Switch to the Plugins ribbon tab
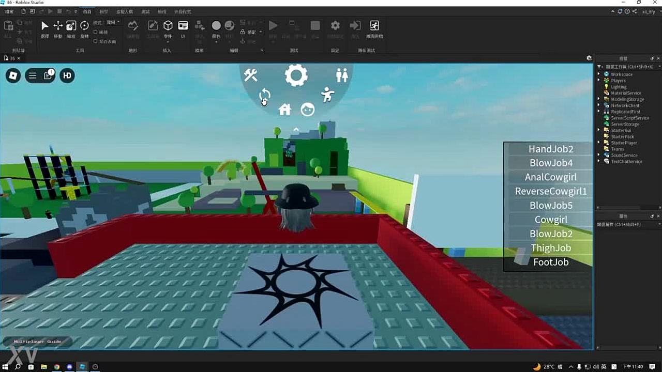Viewport: 662px width, 372px height. coord(183,11)
